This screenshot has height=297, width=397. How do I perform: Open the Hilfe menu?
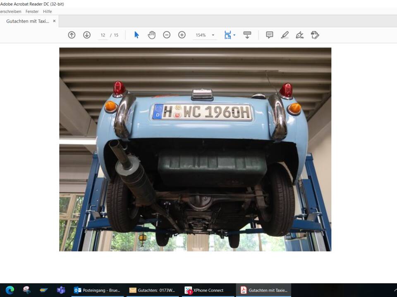47,11
